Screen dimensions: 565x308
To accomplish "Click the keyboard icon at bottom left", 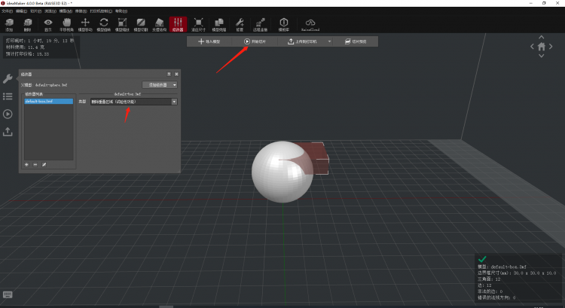I will [8, 294].
